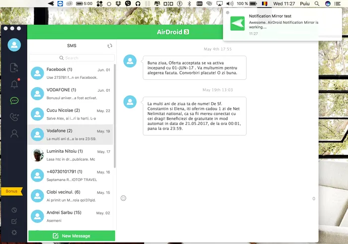Open the Viber menu bar icon
The width and height of the screenshot is (348, 244).
point(128,3)
